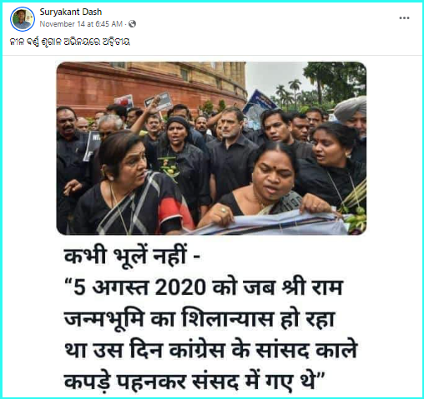Click the heading 'कभी भूलें नहीं -'
The image size is (424, 399).
click(x=132, y=256)
